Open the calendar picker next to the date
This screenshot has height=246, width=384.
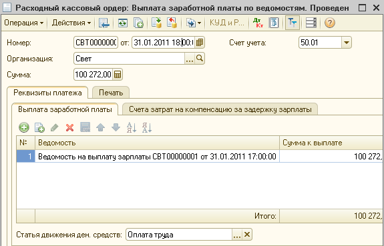pyautogui.click(x=200, y=43)
